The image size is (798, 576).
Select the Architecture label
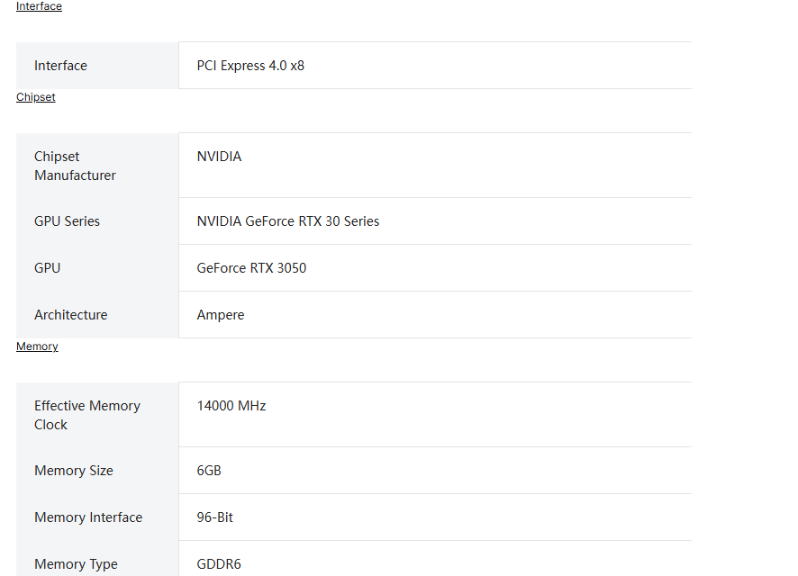coord(71,315)
